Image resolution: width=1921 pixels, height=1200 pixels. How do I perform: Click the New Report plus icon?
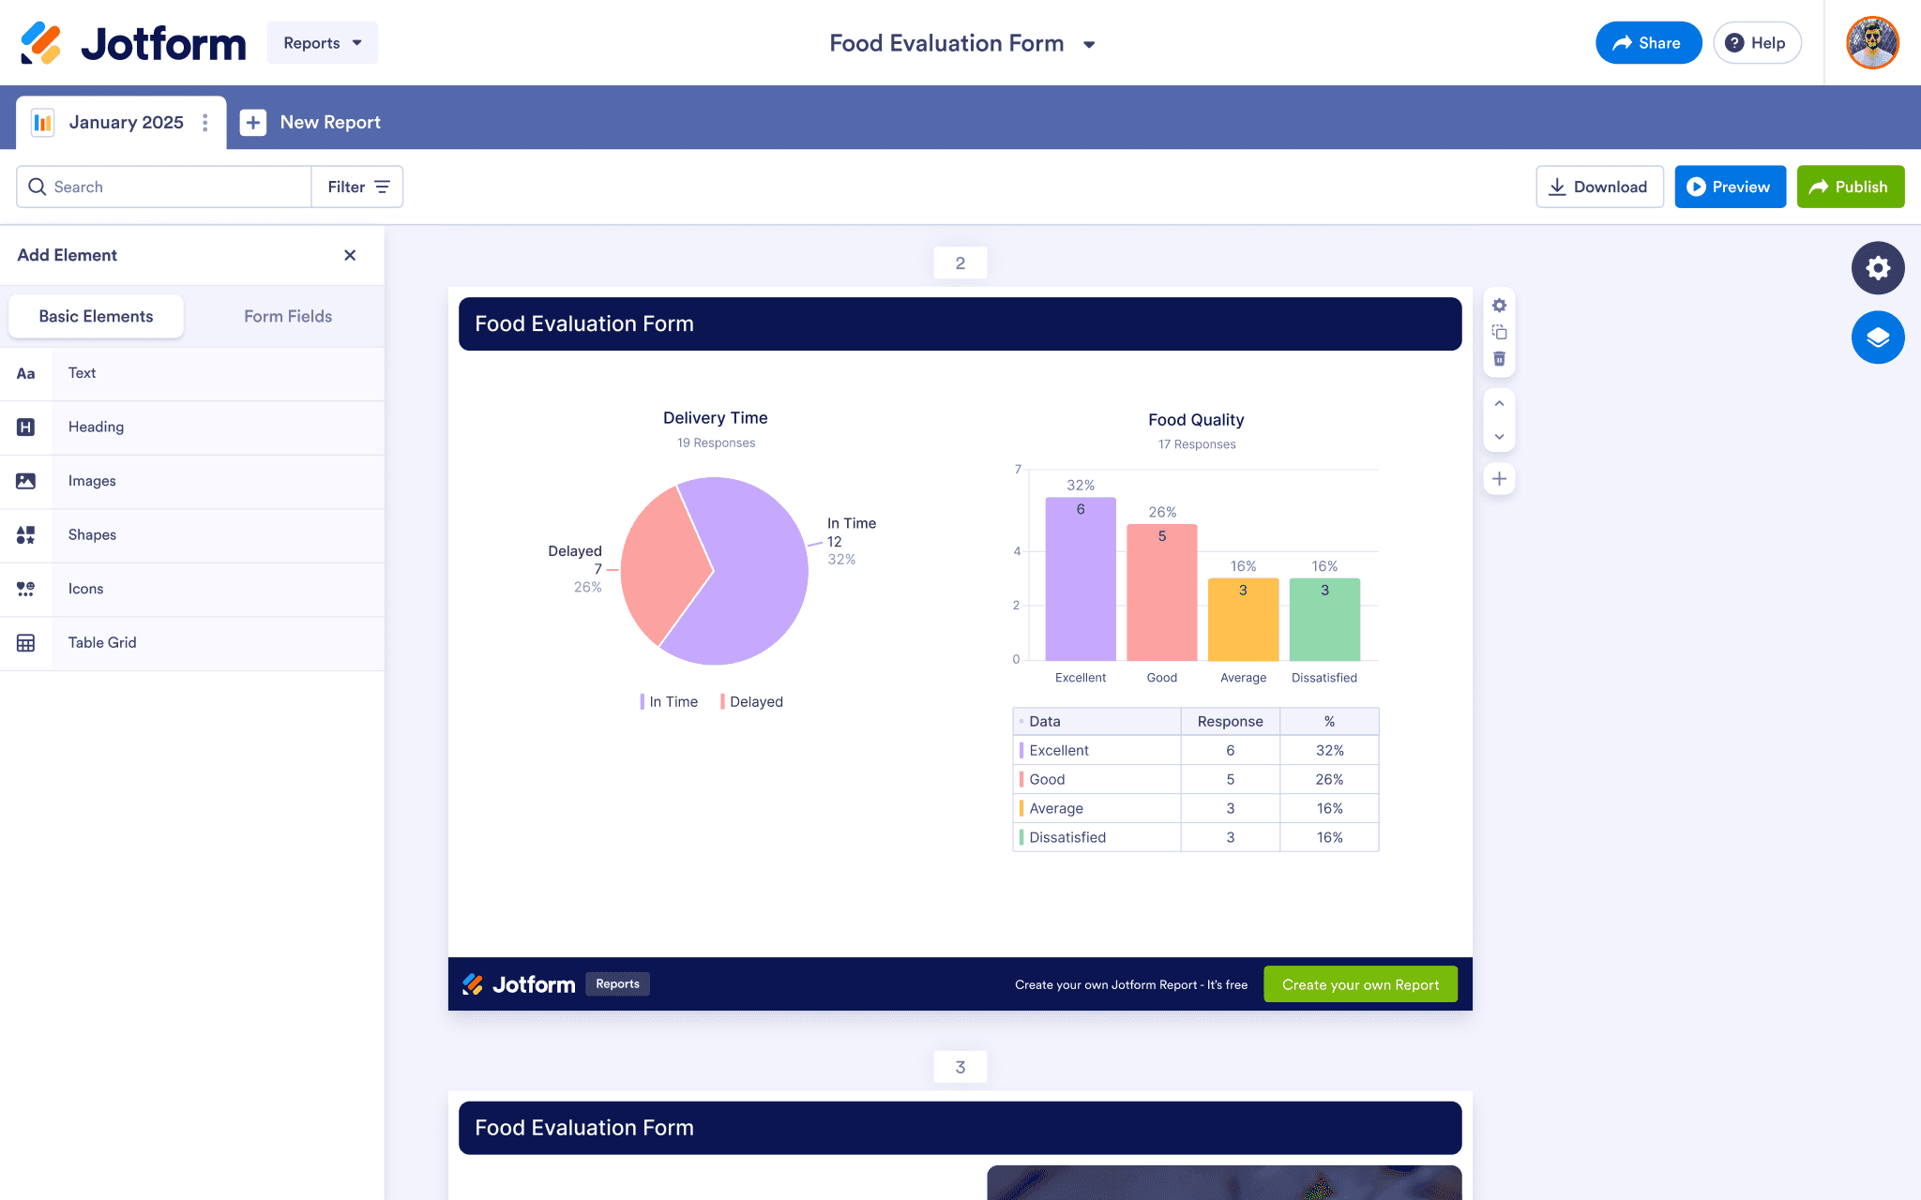click(x=253, y=123)
